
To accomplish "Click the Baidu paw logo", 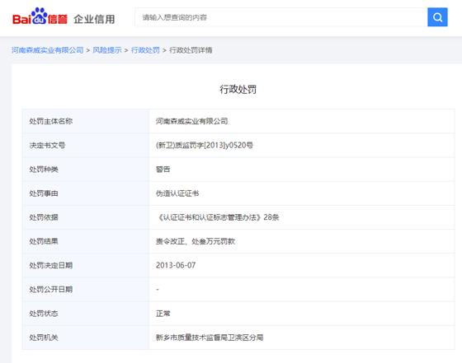I will coord(40,16).
